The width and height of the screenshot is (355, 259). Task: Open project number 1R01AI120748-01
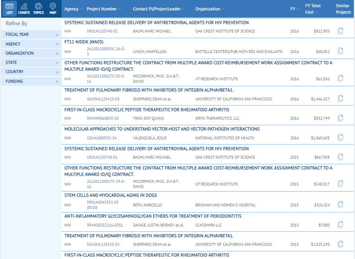(x=102, y=157)
